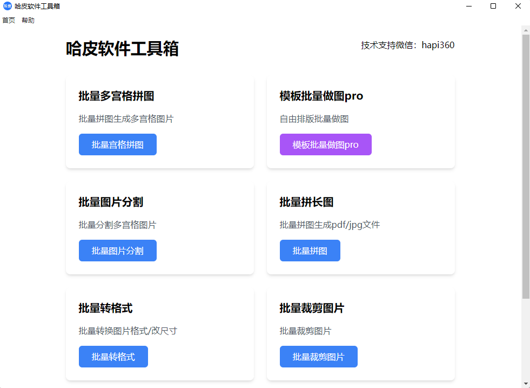
Task: Click the 批量图片分割 button
Action: tap(118, 251)
